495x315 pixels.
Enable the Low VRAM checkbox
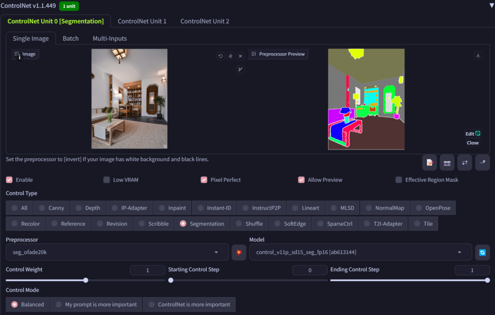[106, 180]
